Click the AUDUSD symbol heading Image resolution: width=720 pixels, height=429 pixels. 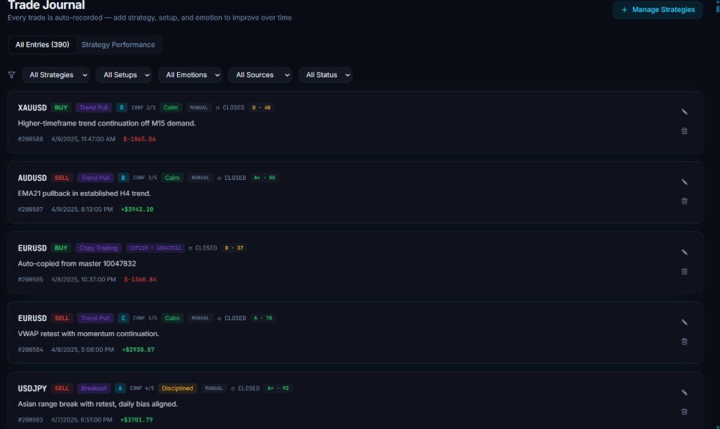pyautogui.click(x=32, y=178)
